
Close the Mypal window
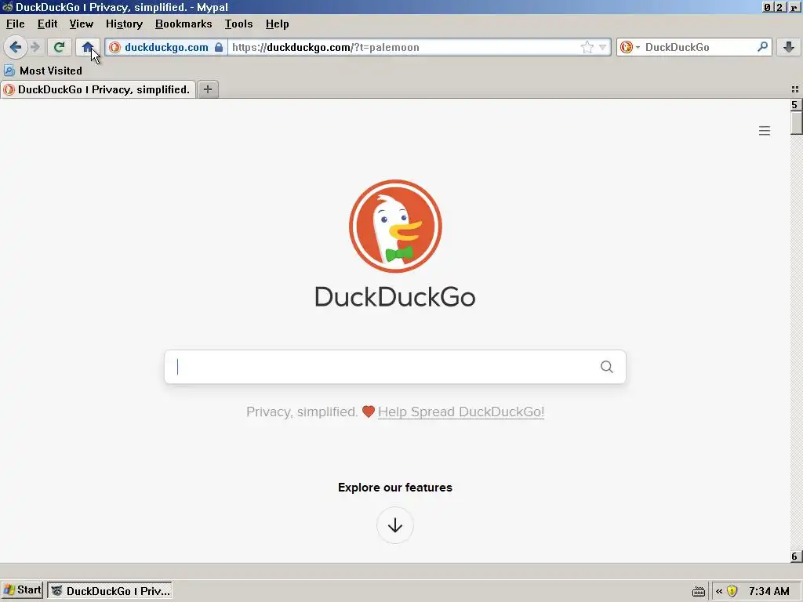point(794,7)
